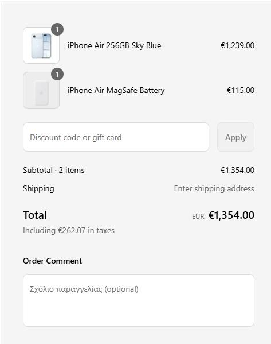The height and width of the screenshot is (344, 271).
Task: Click the bold Total heading
Action: click(35, 215)
